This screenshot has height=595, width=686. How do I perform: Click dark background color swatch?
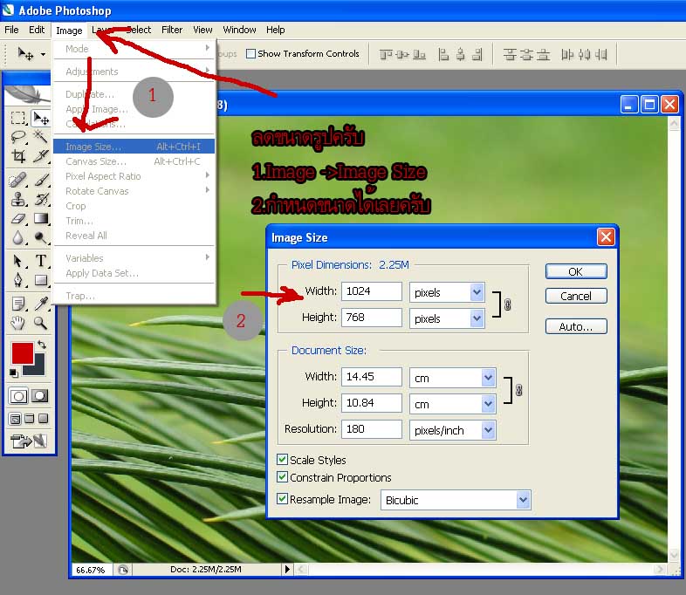tap(38, 368)
